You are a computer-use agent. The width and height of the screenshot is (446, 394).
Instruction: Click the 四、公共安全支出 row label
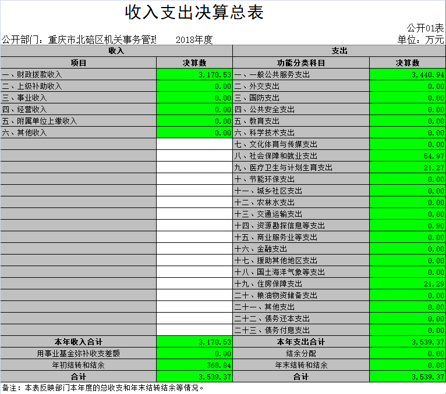[264, 110]
